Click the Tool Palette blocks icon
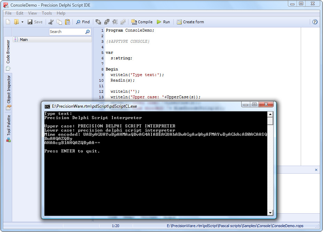Screen dimensions: 323x232 pos(8,140)
